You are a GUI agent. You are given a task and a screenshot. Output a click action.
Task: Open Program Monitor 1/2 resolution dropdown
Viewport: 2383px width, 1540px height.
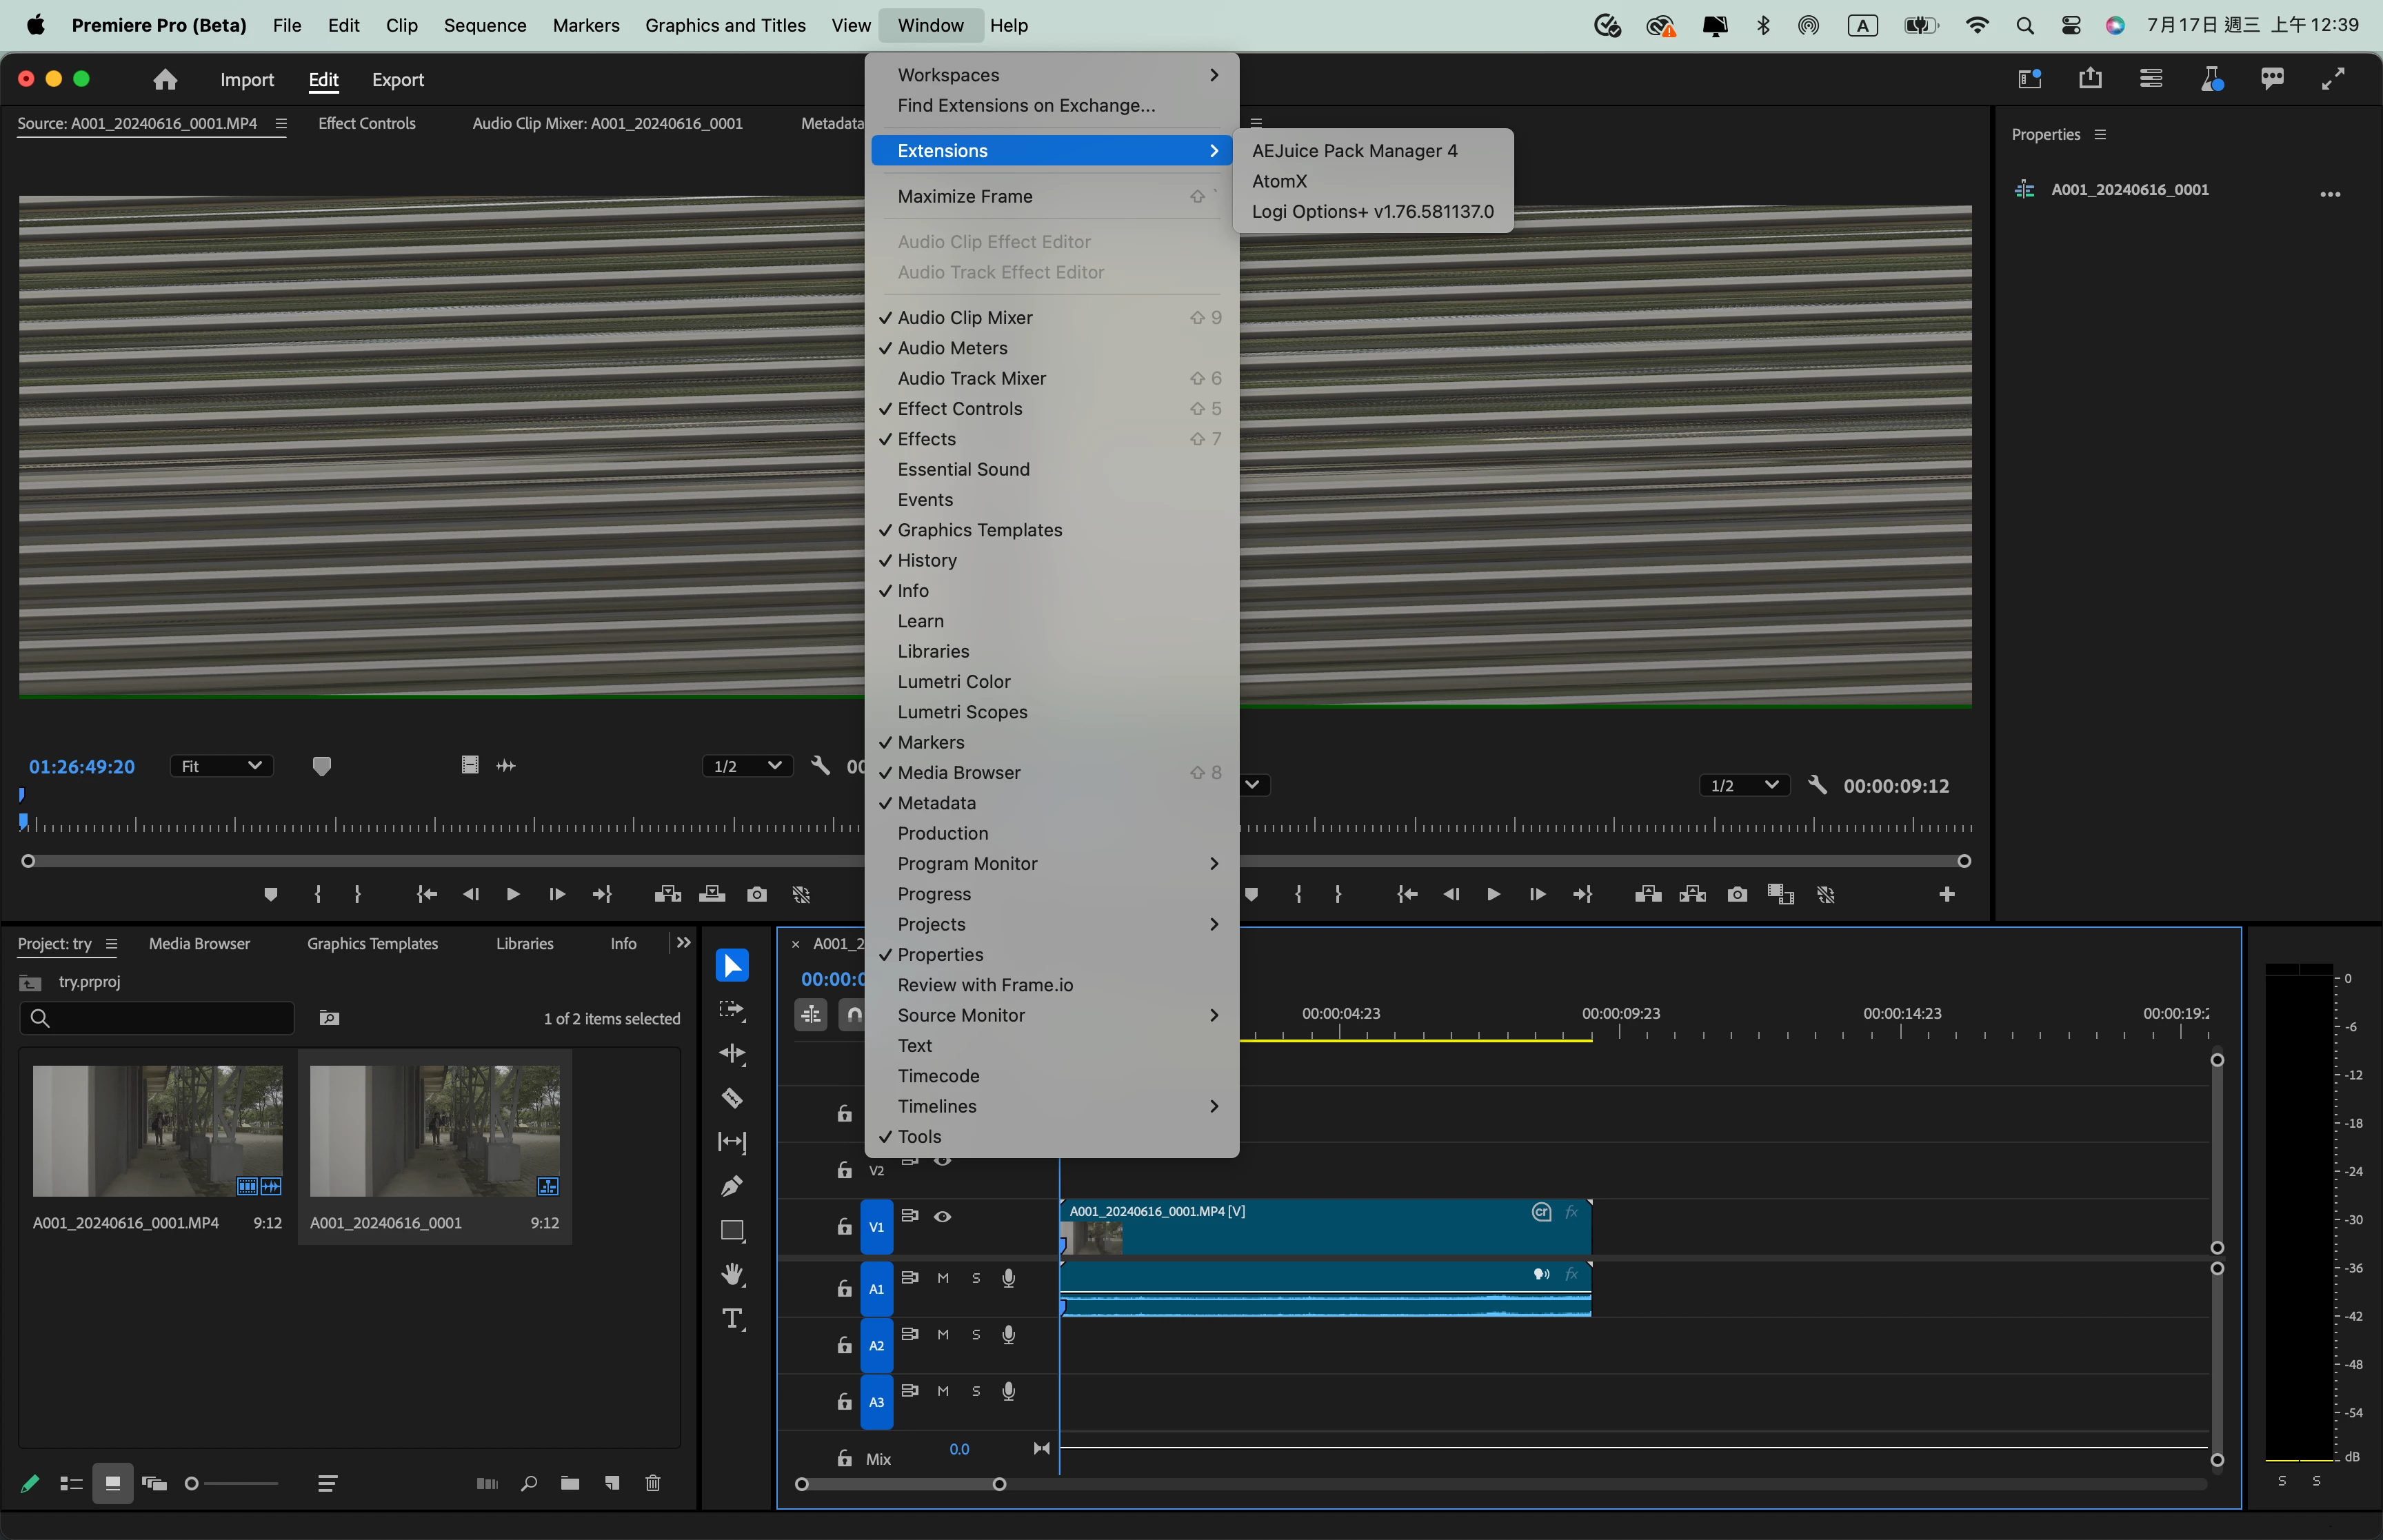[x=1743, y=785]
